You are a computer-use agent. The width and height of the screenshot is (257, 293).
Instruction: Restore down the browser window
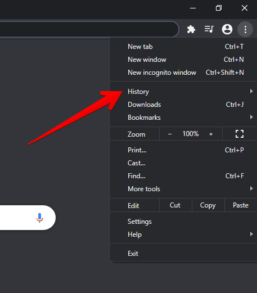click(219, 8)
